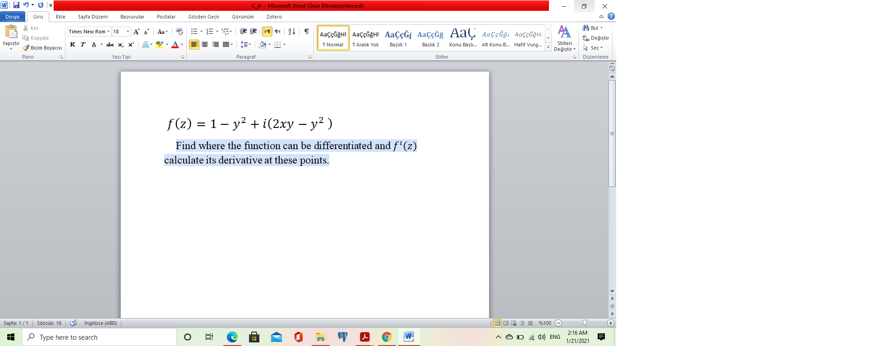This screenshot has width=894, height=346.
Task: Center align the paragraph
Action: 205,45
